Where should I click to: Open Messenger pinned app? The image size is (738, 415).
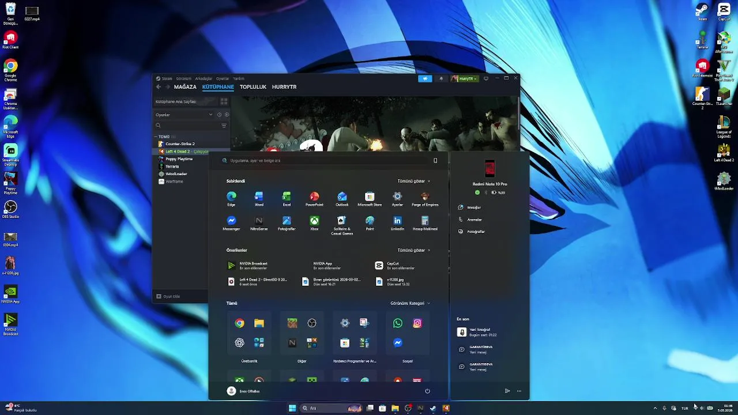pyautogui.click(x=231, y=223)
